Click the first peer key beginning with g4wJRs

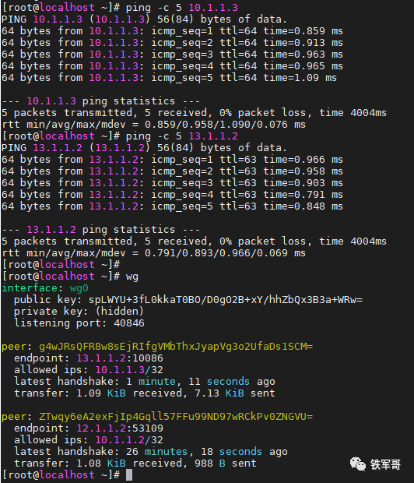(176, 347)
